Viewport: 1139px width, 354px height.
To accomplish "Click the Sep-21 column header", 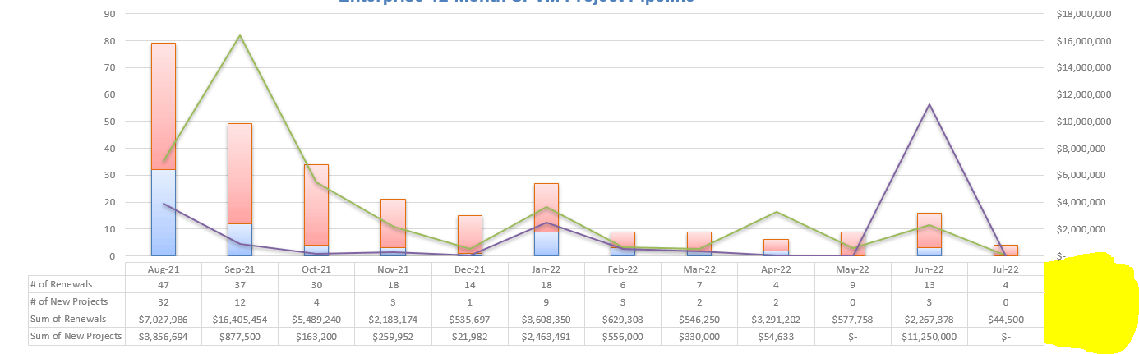I will (240, 269).
